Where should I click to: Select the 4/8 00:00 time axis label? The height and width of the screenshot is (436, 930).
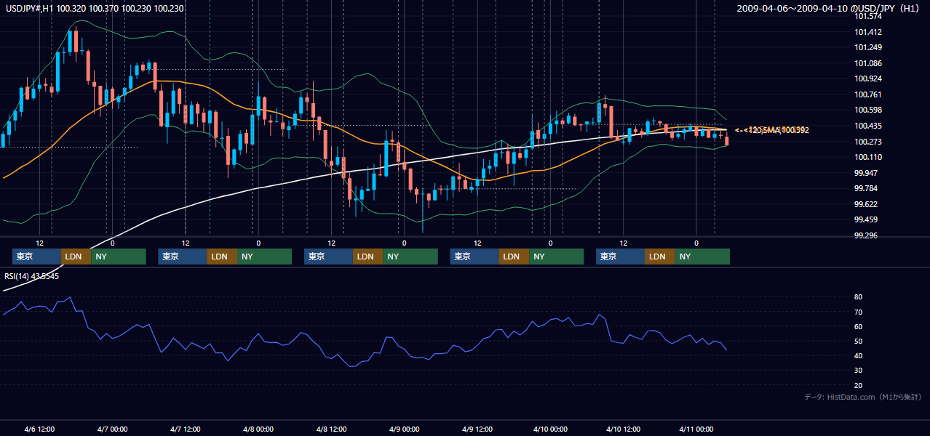(x=258, y=429)
